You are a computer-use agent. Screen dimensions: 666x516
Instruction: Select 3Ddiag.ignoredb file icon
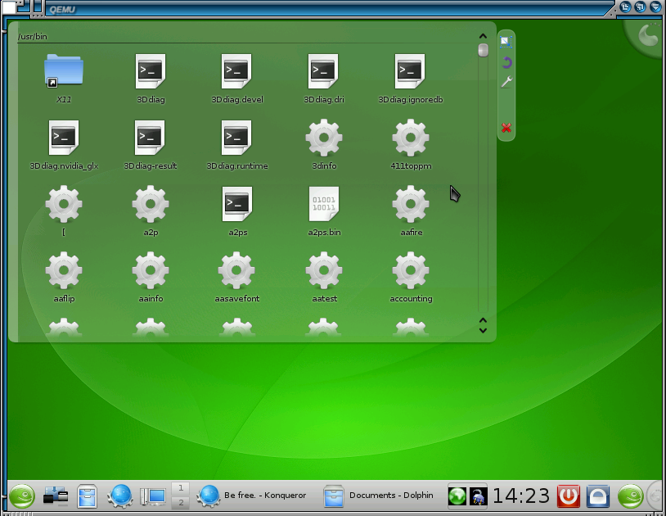[410, 71]
